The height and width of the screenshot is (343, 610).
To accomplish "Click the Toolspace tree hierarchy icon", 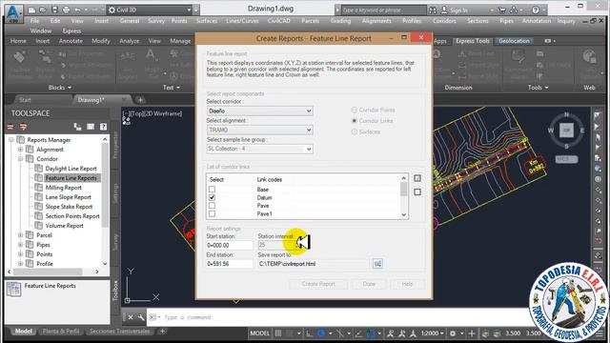I will pyautogui.click(x=77, y=127).
